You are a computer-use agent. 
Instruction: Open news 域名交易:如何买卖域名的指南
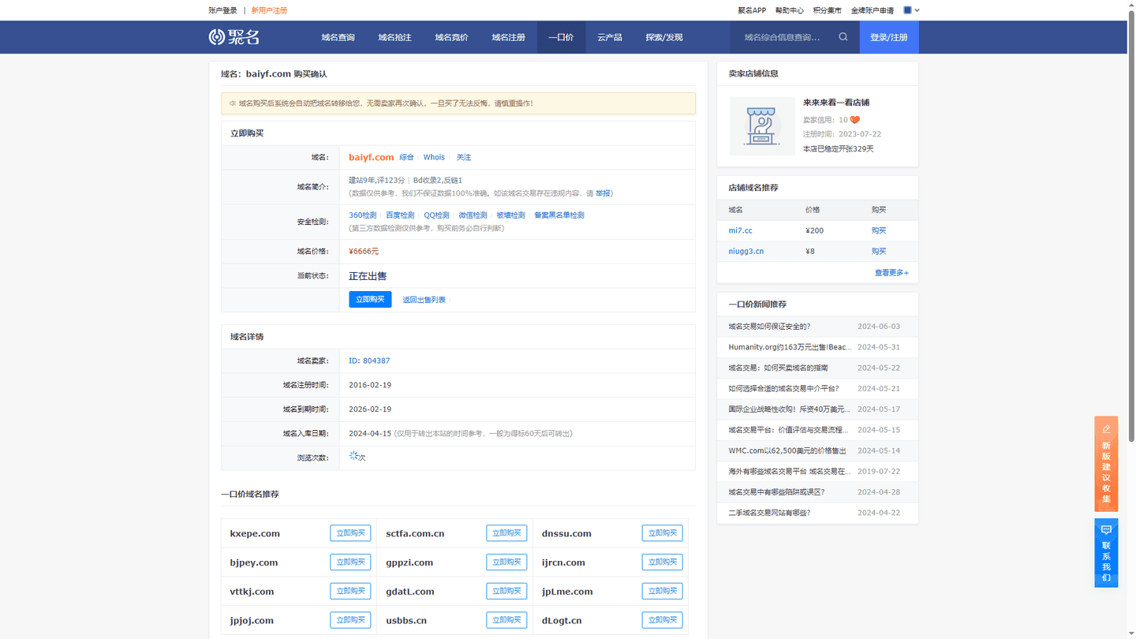[x=778, y=368]
